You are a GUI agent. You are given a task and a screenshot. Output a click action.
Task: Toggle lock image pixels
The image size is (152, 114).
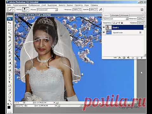(117, 23)
